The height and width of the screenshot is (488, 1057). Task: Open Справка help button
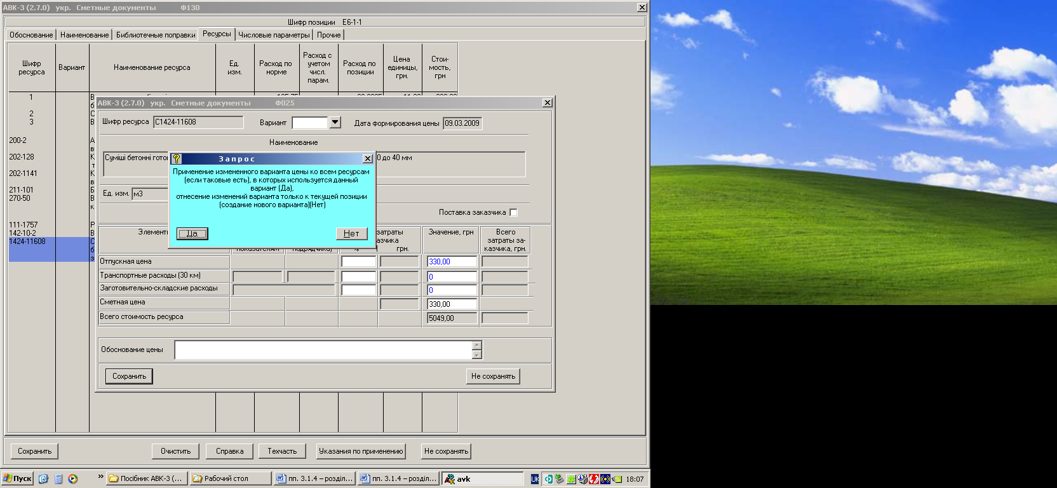point(229,451)
